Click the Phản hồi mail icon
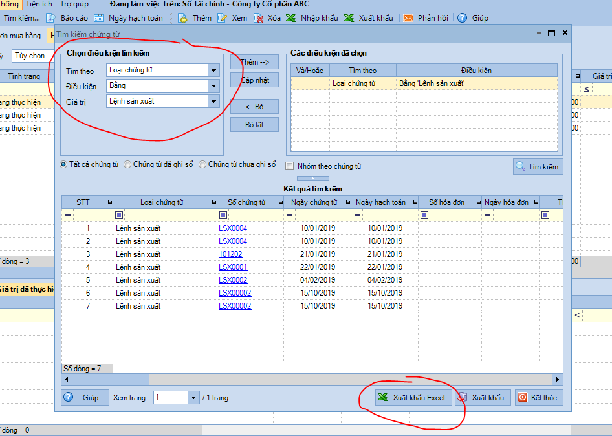The height and width of the screenshot is (436, 612). [x=408, y=18]
